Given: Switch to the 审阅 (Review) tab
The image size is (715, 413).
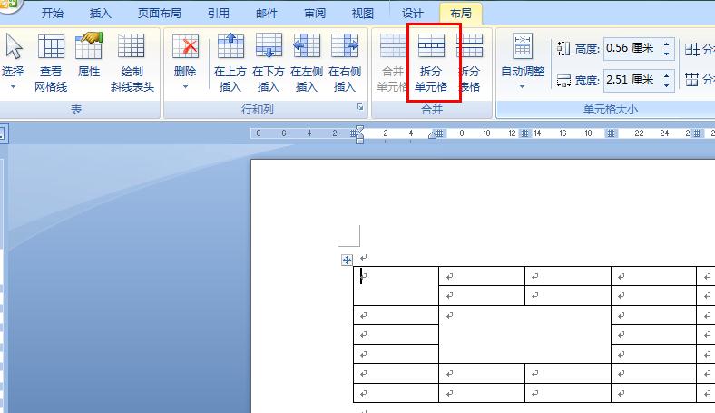Looking at the screenshot, I should [315, 14].
